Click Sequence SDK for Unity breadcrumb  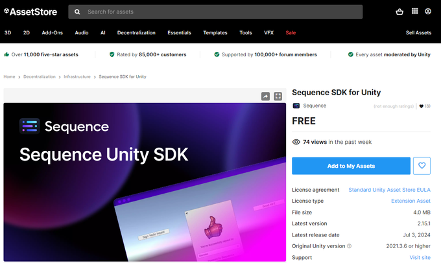pyautogui.click(x=123, y=76)
